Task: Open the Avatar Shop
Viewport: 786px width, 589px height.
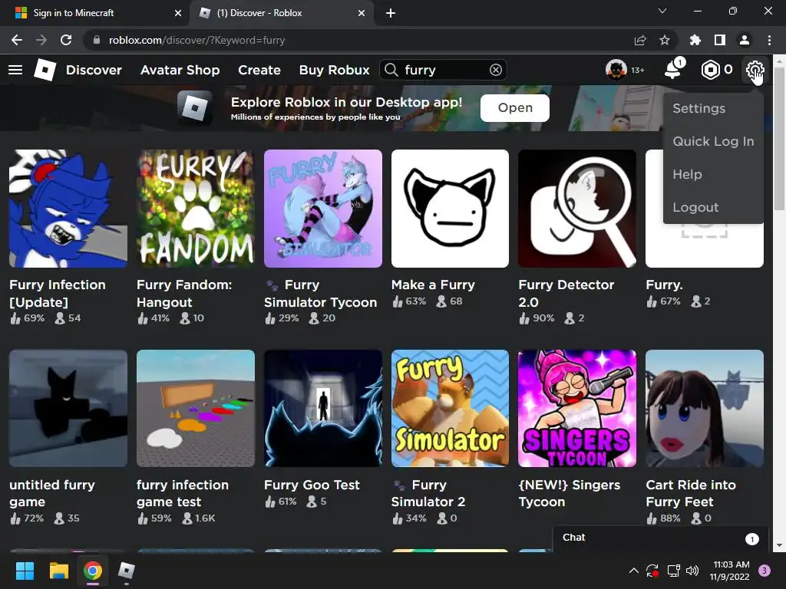Action: coord(180,70)
